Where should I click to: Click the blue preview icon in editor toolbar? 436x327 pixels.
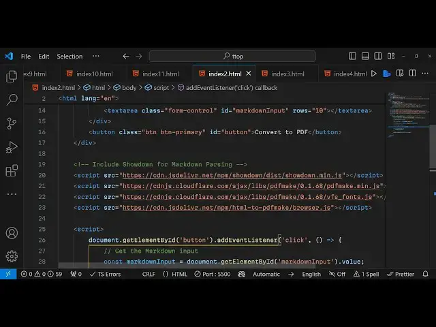387,74
